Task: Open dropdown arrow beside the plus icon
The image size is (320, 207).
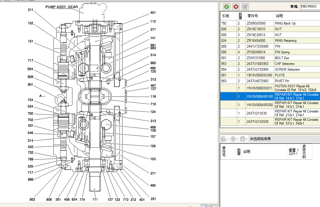Action: (x=247, y=139)
